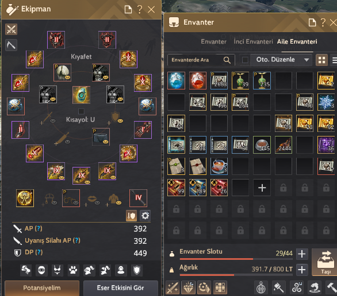Image resolution: width=337 pixels, height=296 pixels.
Task: Toggle the checkbox under Kıyafet area
Action: coord(81,111)
